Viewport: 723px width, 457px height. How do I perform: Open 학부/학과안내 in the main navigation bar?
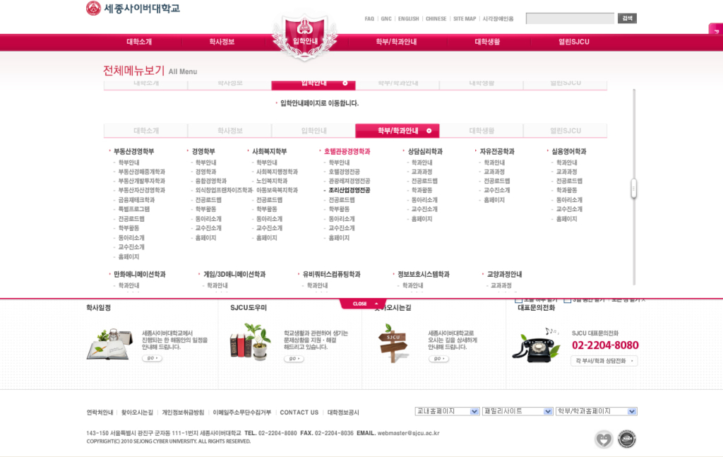[x=396, y=42]
